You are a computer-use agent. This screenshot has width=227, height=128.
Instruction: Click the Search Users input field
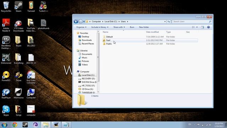[192, 21]
